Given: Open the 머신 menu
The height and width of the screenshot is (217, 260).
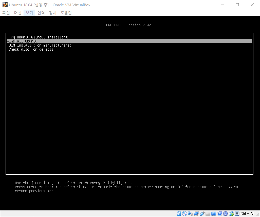Looking at the screenshot, I should click(x=17, y=13).
